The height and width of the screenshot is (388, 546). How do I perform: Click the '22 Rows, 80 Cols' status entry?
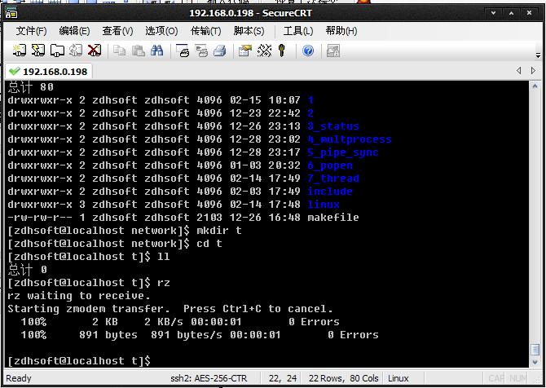(x=343, y=378)
